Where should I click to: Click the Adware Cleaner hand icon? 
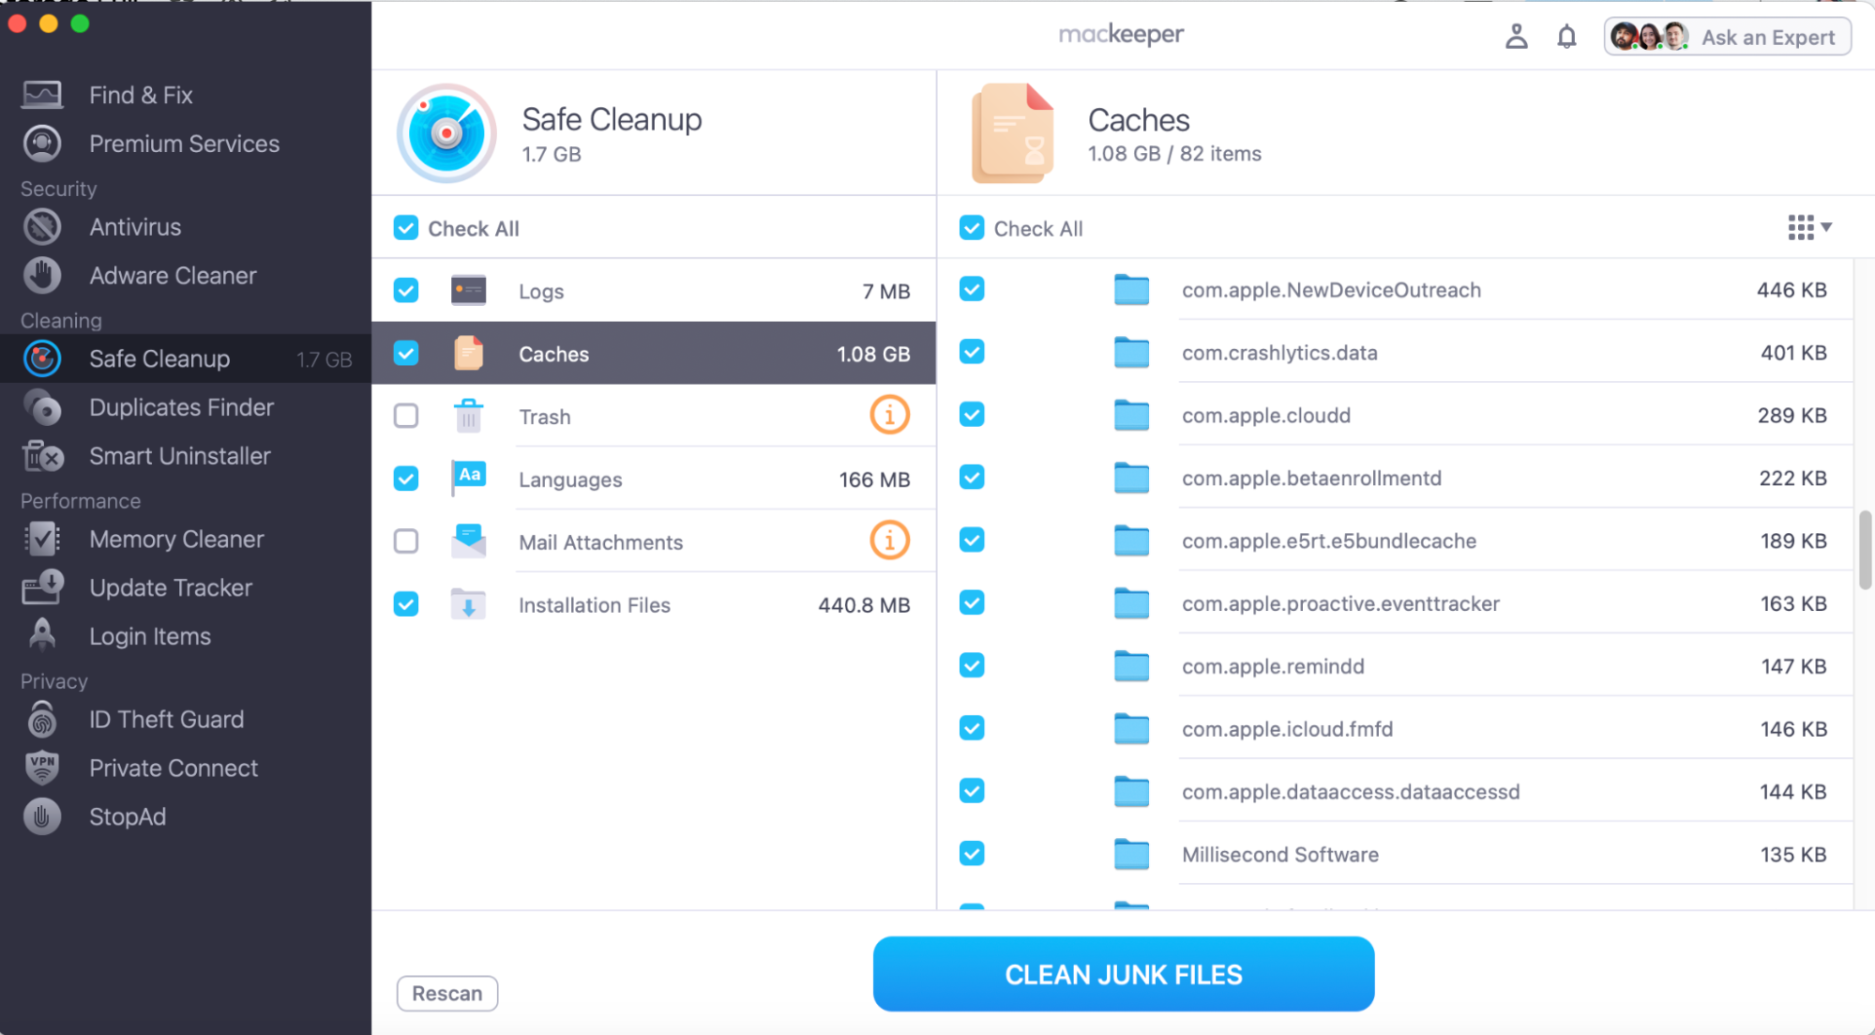(42, 276)
